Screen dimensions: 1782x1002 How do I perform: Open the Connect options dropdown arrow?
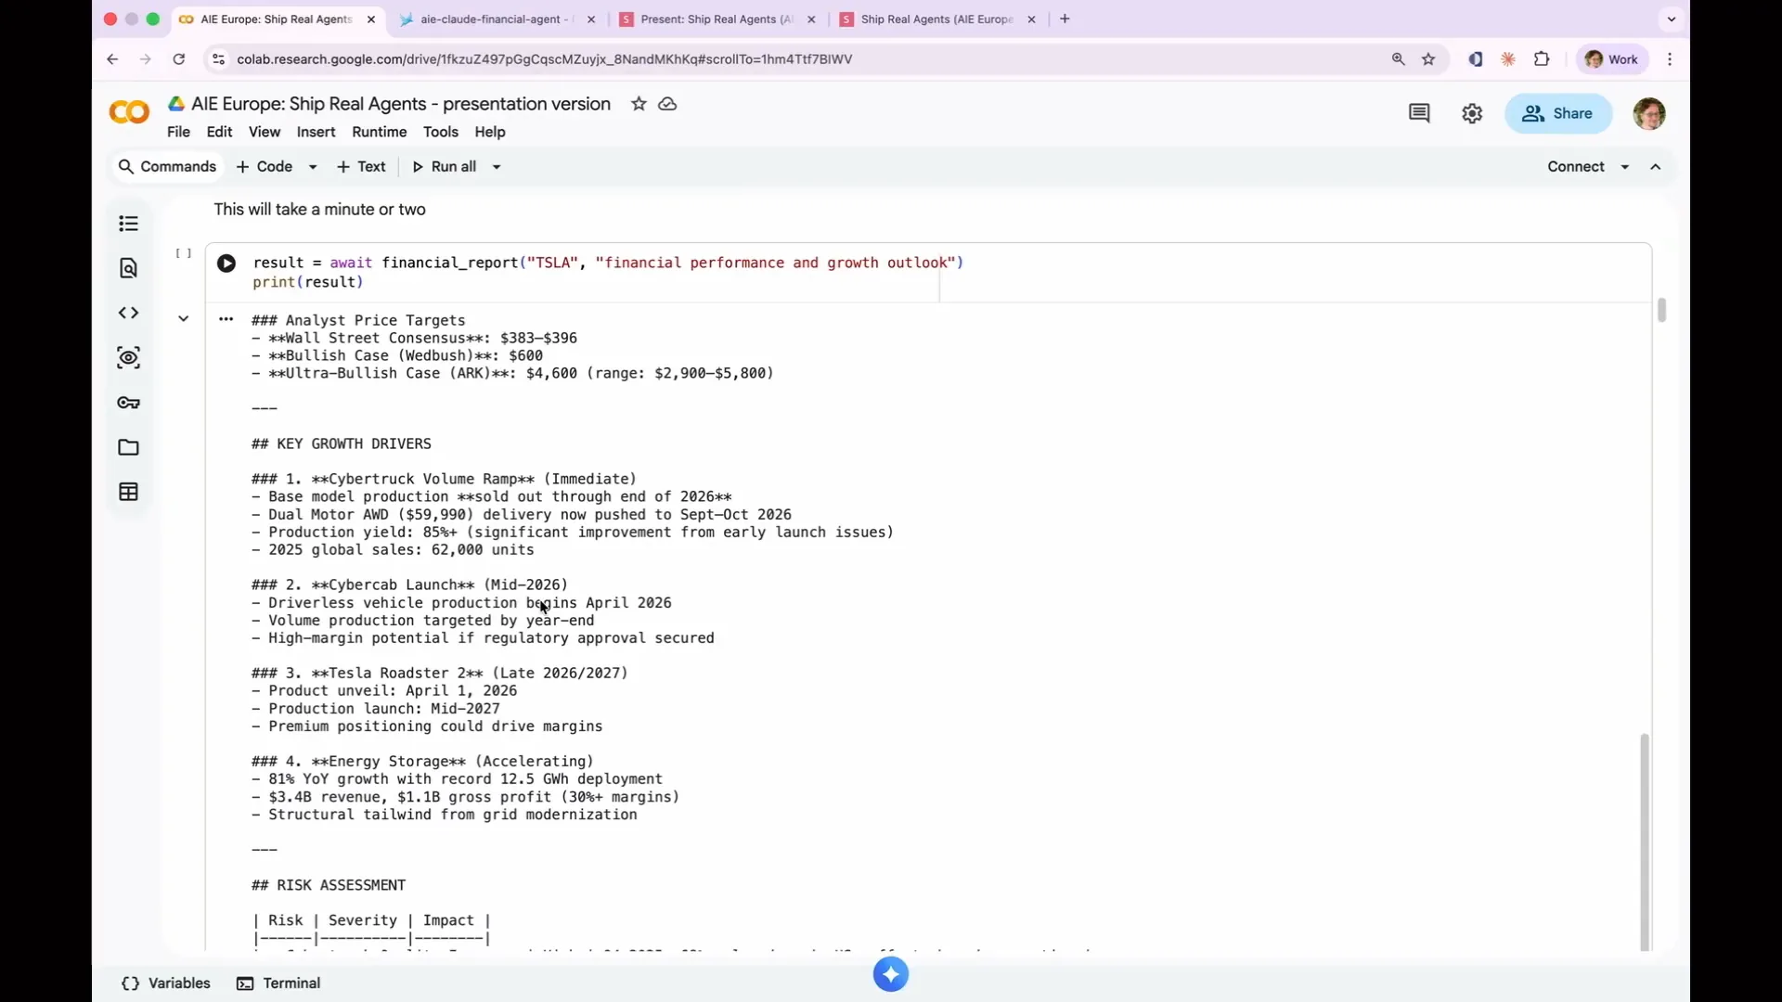pyautogui.click(x=1624, y=167)
